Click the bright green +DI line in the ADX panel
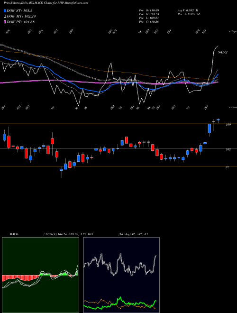This screenshot has width=237, height=313. [x=120, y=304]
